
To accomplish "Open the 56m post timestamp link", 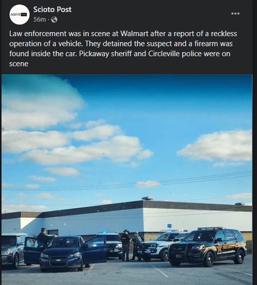I will [x=40, y=19].
